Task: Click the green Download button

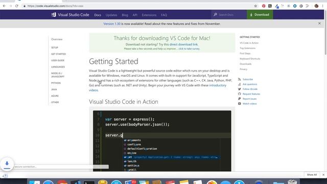Action: click(x=260, y=15)
